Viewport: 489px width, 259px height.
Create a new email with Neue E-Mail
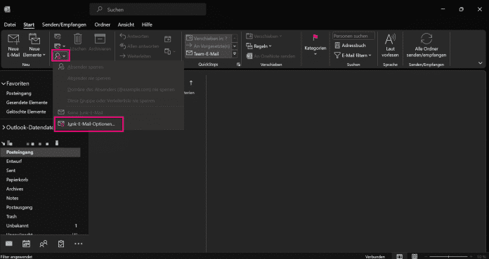(13, 46)
